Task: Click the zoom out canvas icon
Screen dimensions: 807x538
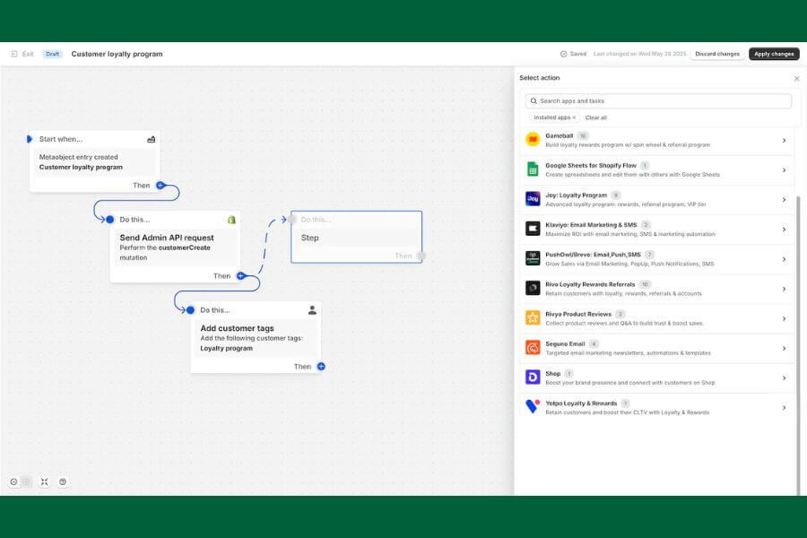Action: [x=13, y=482]
